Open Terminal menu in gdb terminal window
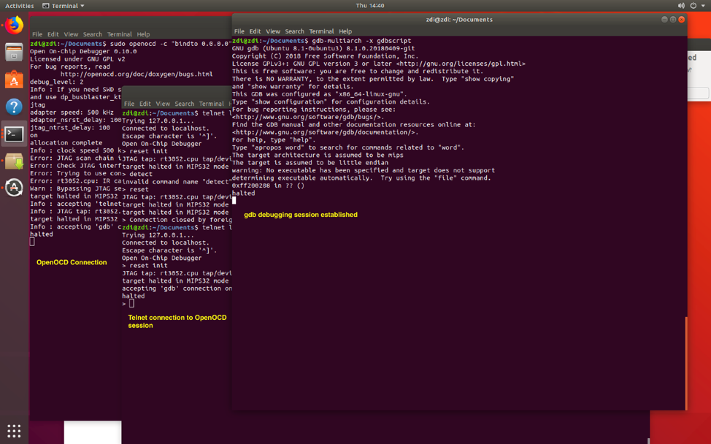The image size is (711, 444). pyautogui.click(x=321, y=31)
